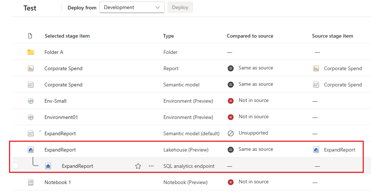Click the ExpandReport lakehouse icon
The image size is (371, 192).
point(31,150)
